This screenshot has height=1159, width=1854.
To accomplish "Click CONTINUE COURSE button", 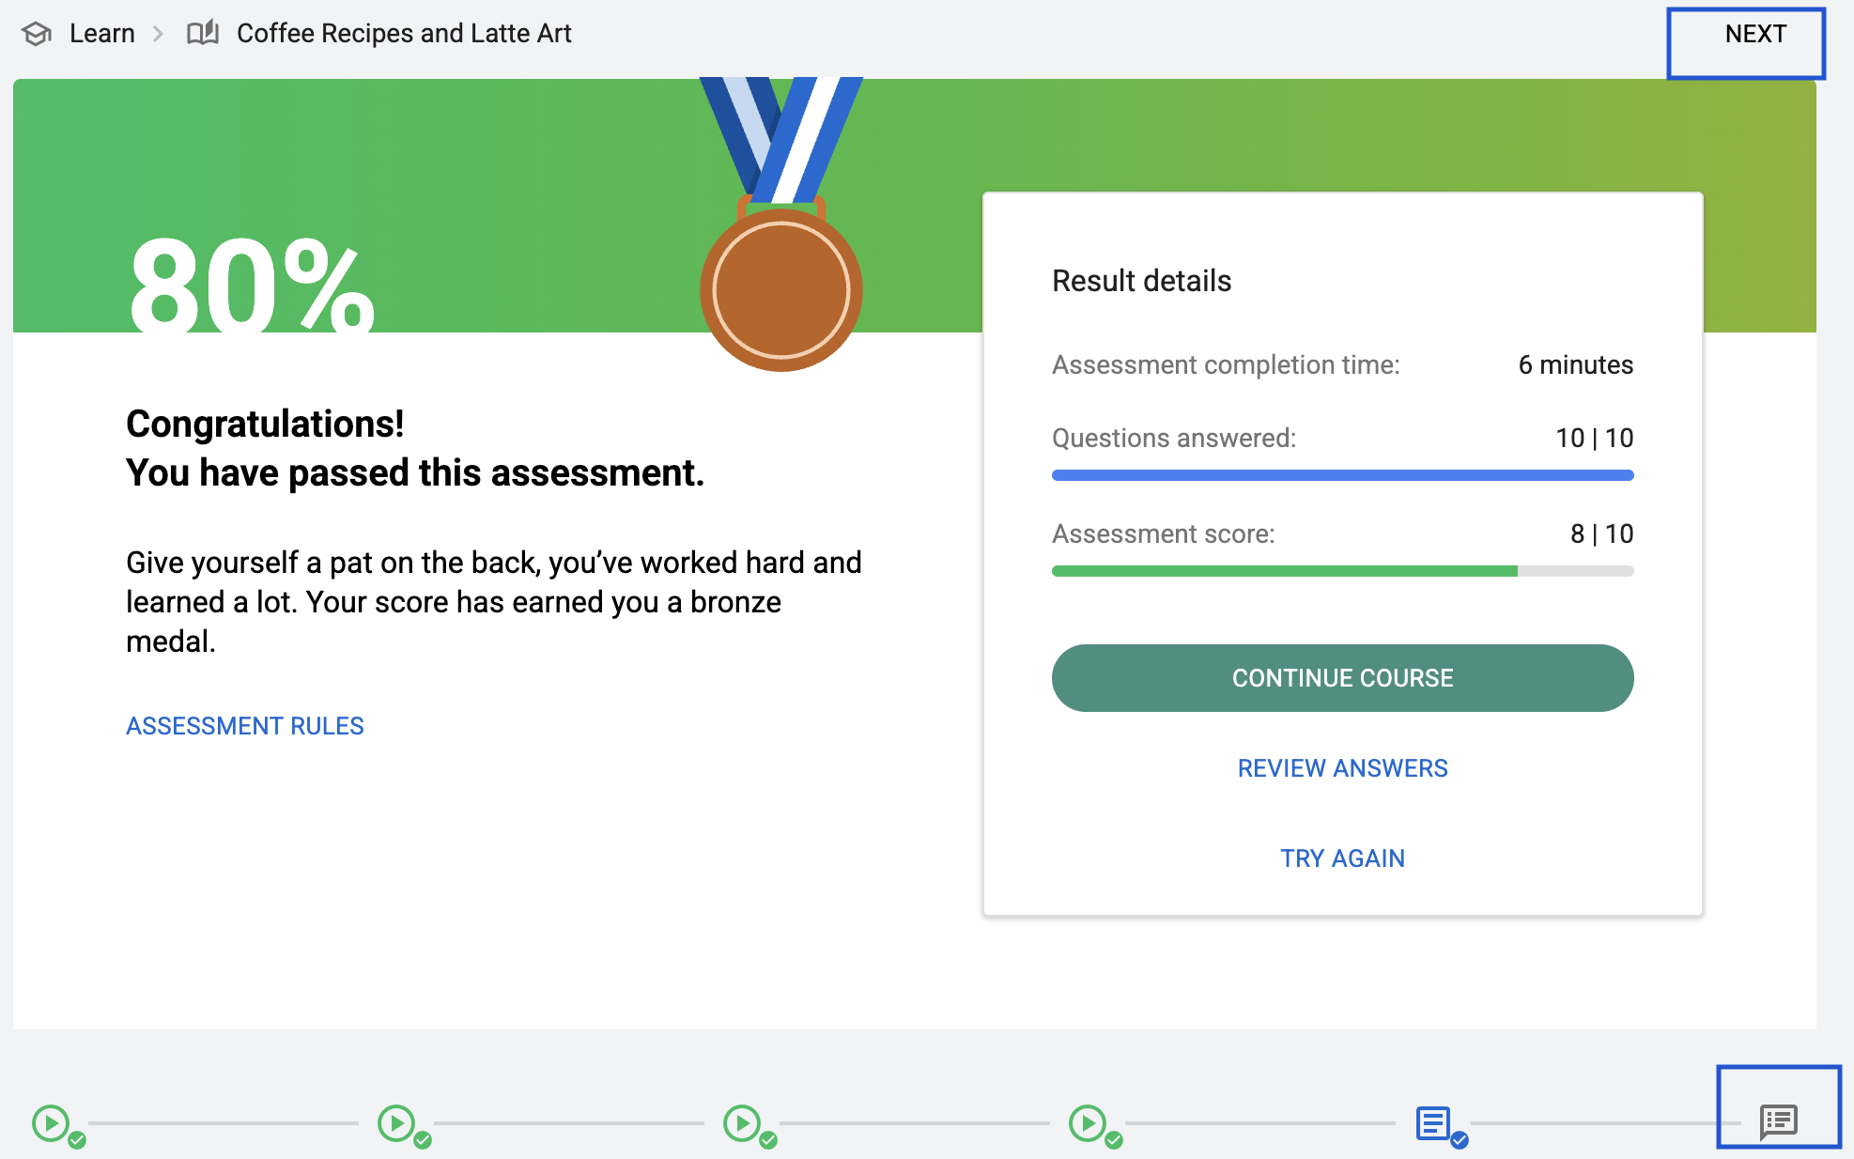I will [1342, 678].
